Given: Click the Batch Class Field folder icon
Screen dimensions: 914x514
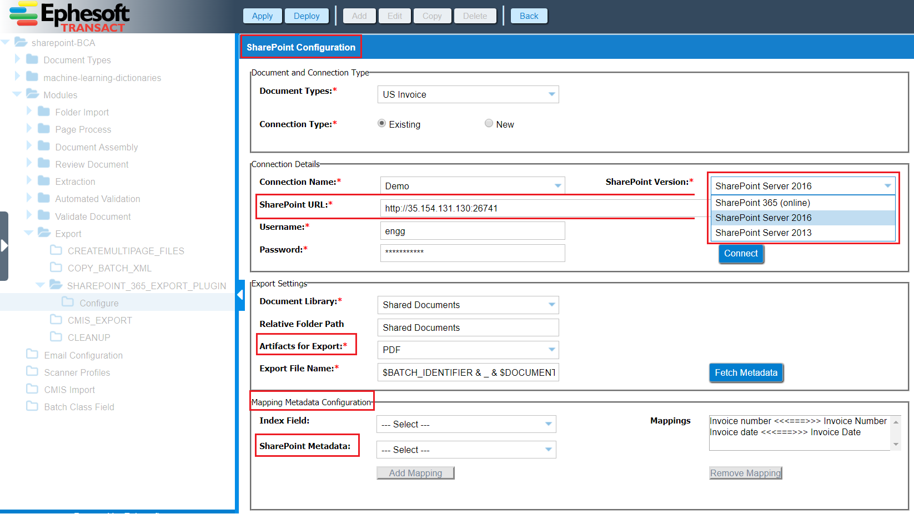Looking at the screenshot, I should [32, 406].
